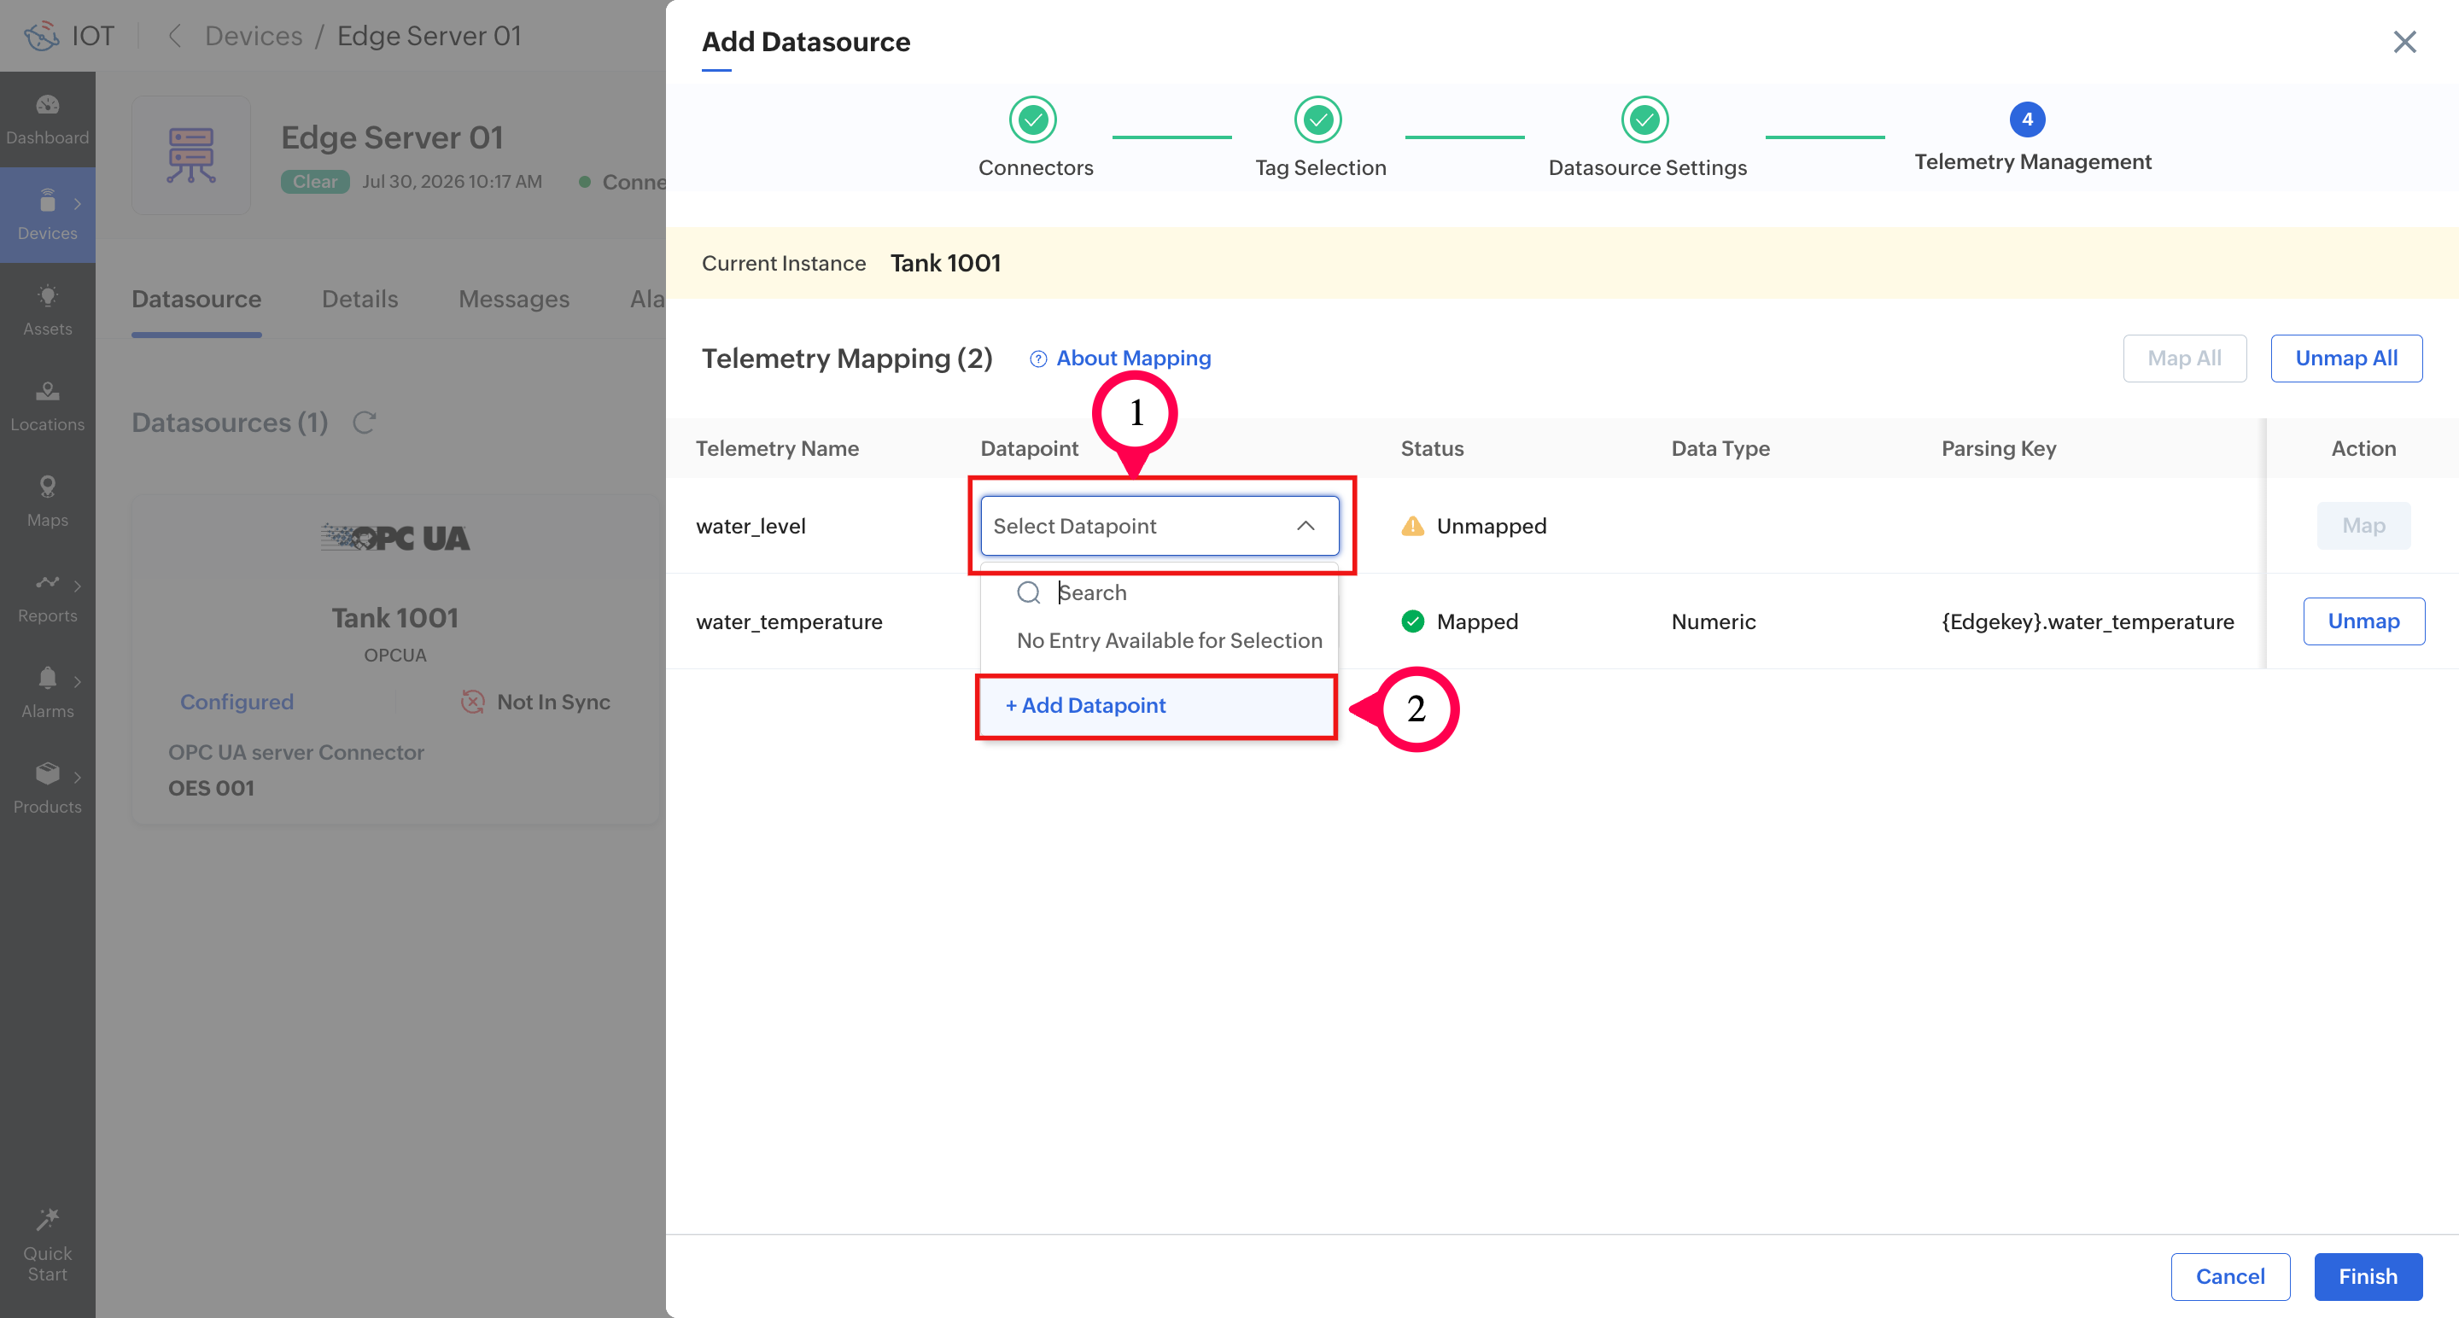The image size is (2459, 1318).
Task: Open the Locations sidebar icon
Action: coord(48,391)
